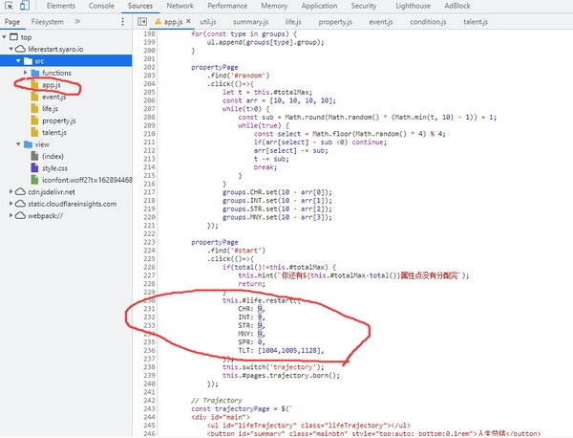The image size is (573, 438).
Task: Show more navigator tabs chevron
Action: [x=77, y=22]
